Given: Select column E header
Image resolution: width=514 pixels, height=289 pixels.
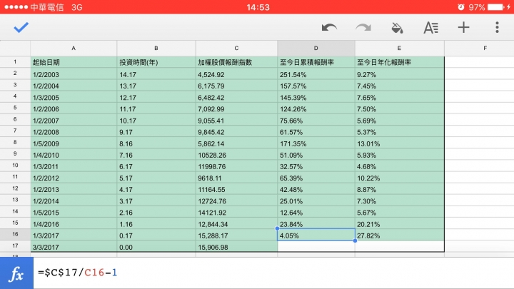Looking at the screenshot, I should pyautogui.click(x=399, y=49).
